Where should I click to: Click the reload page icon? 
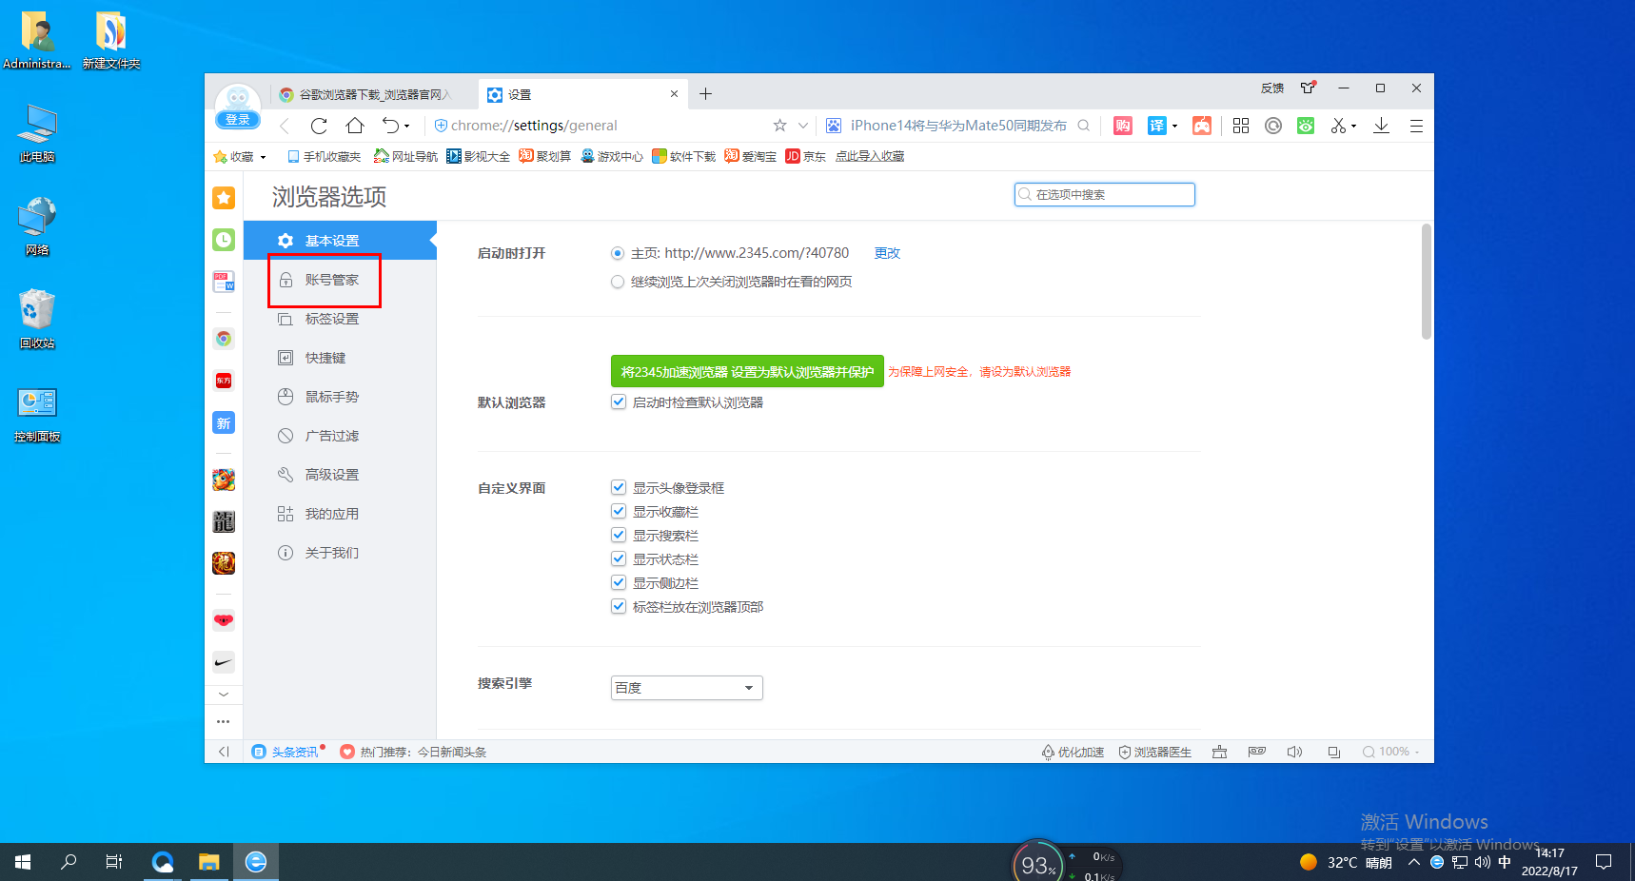(319, 126)
